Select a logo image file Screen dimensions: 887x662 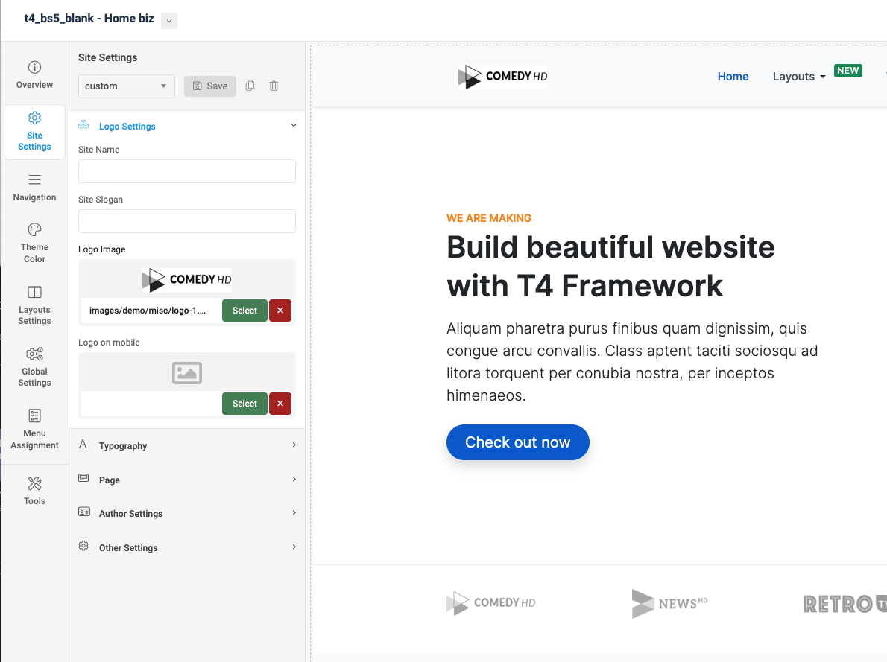244,311
